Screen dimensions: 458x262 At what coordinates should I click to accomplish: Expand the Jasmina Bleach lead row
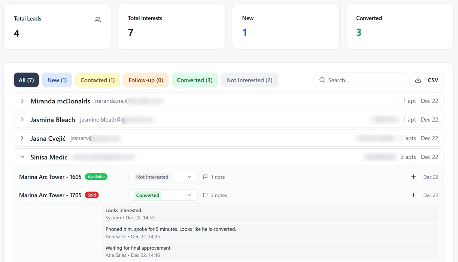(x=22, y=120)
